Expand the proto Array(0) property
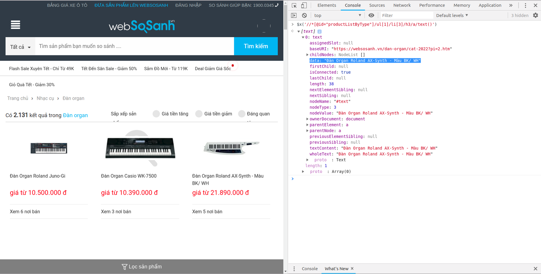The image size is (541, 274). pyautogui.click(x=303, y=172)
